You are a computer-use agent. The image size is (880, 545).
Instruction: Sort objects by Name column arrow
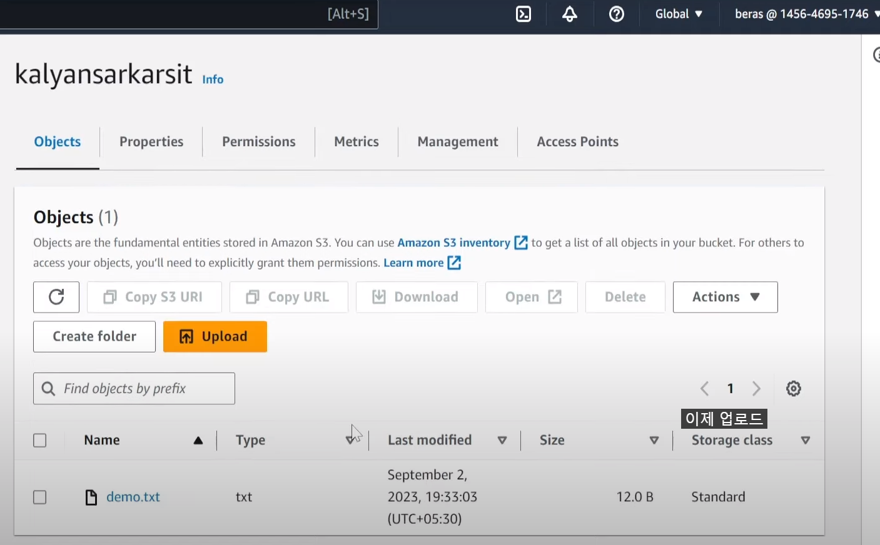point(198,441)
